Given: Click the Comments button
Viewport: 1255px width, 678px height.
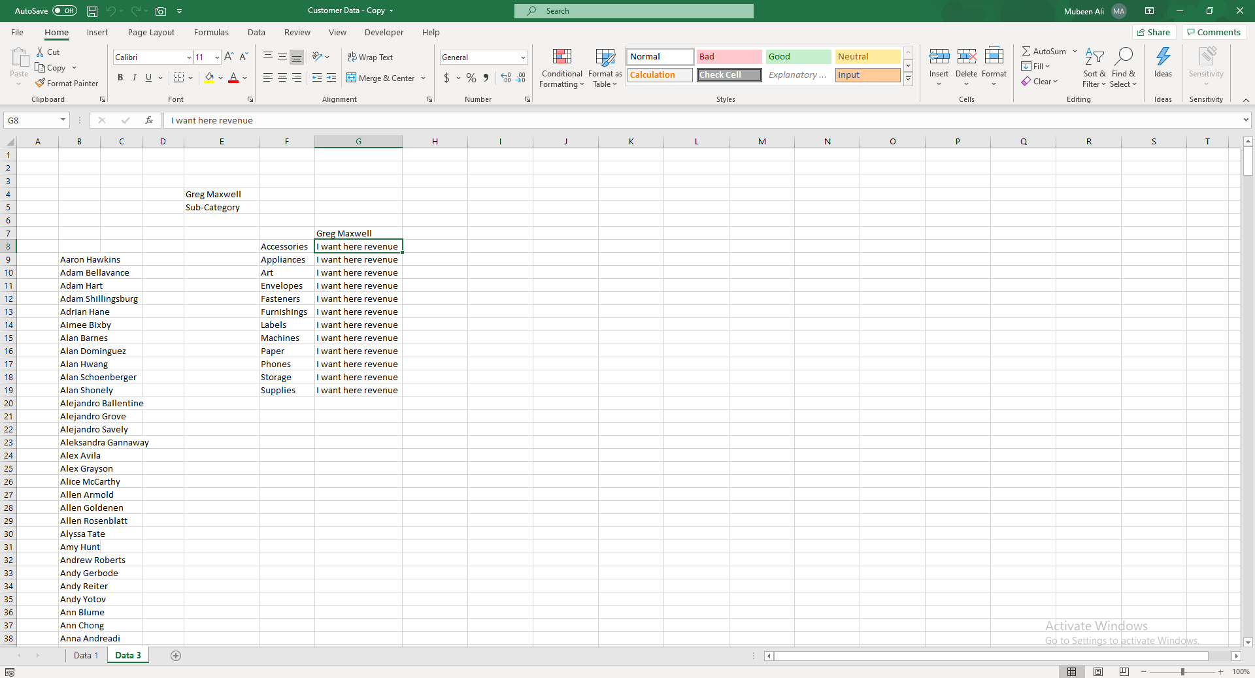Looking at the screenshot, I should pos(1214,32).
